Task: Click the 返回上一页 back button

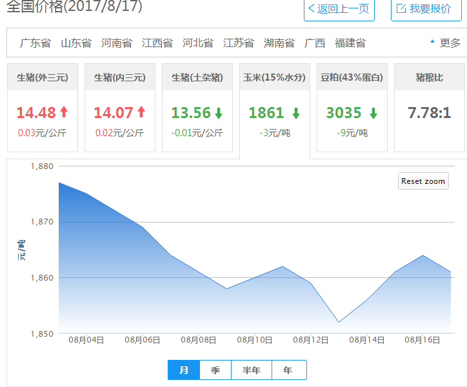Action: point(339,9)
